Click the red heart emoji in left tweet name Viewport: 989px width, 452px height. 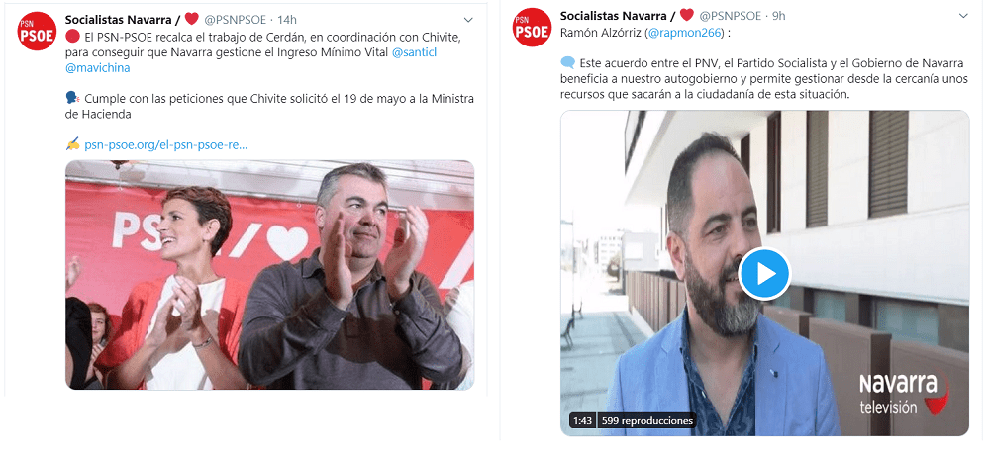tap(192, 19)
